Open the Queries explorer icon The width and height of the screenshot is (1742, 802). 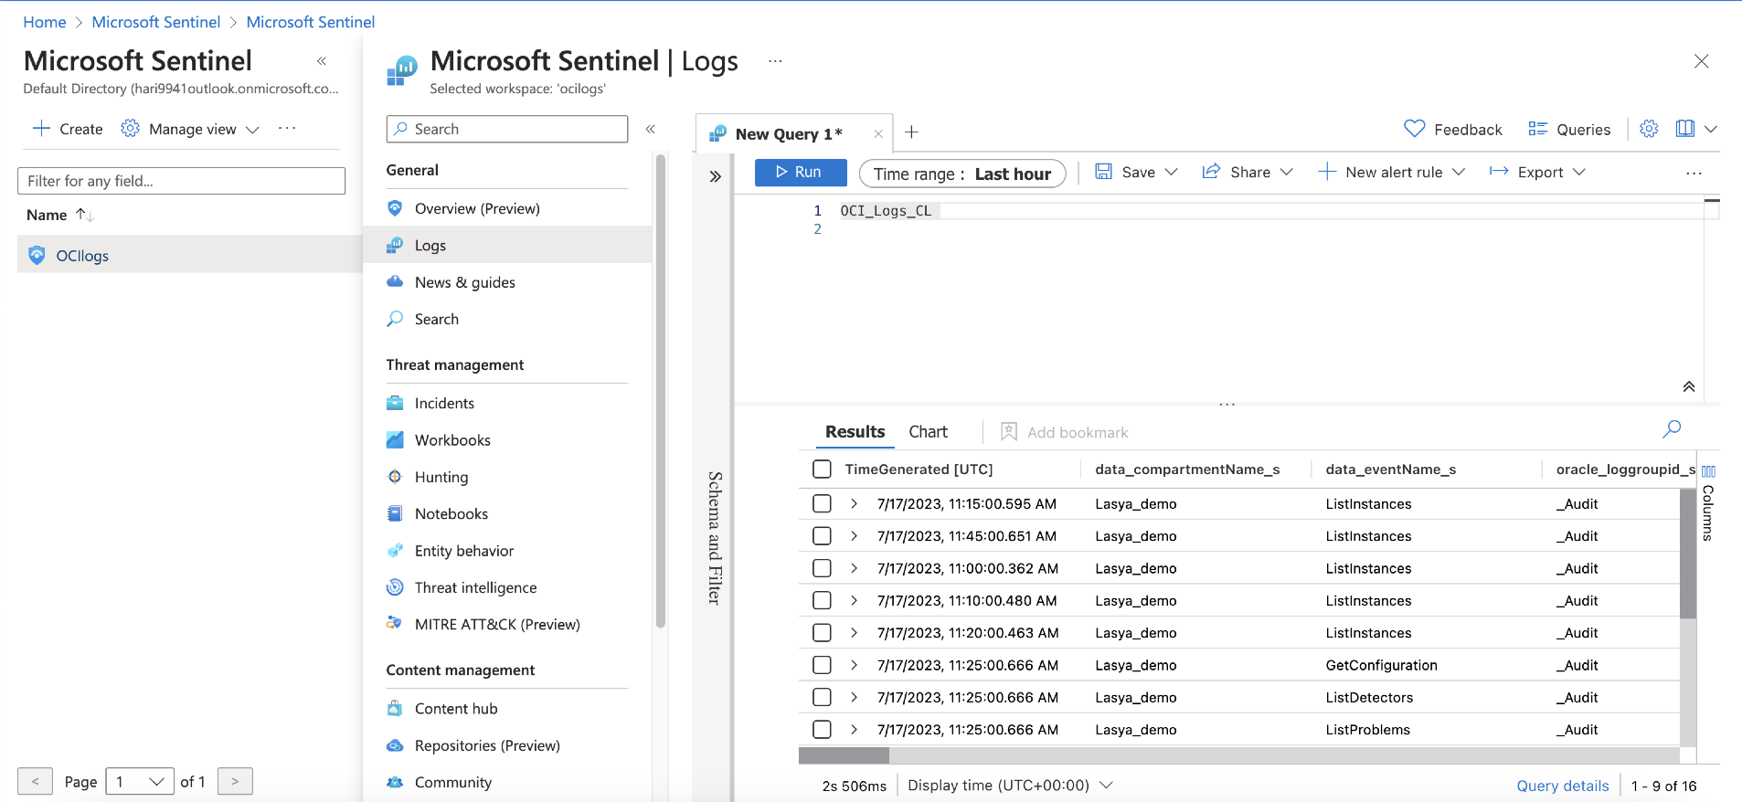[x=1537, y=129]
